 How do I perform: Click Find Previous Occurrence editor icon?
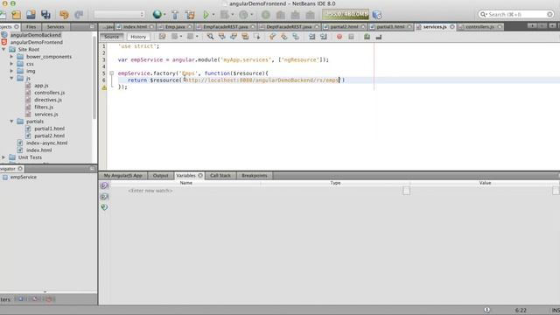click(221, 37)
